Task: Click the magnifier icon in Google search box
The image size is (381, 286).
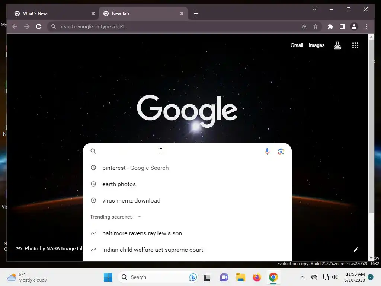Action: point(93,151)
